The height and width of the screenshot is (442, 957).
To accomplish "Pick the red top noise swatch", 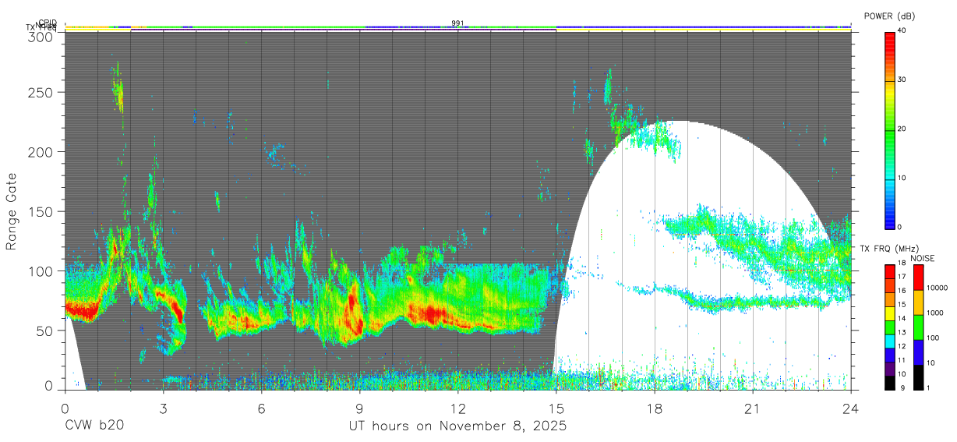I will tap(918, 278).
